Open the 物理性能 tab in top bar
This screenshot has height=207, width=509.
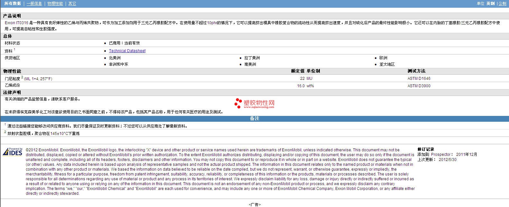tap(55, 4)
